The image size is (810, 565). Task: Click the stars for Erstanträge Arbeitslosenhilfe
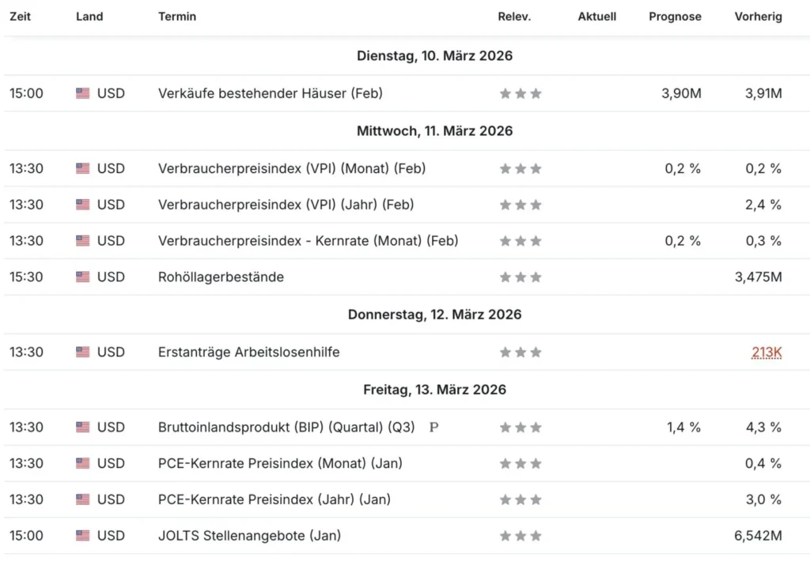[520, 352]
